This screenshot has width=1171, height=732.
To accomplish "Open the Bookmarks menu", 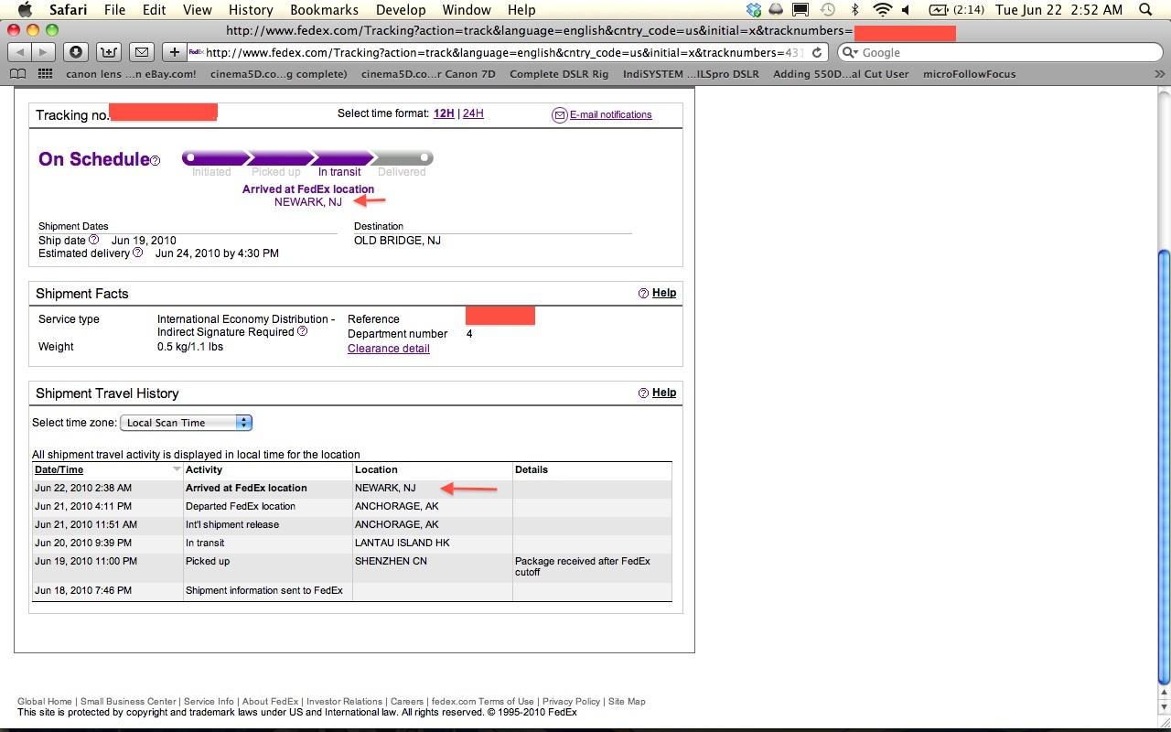I will [x=323, y=10].
